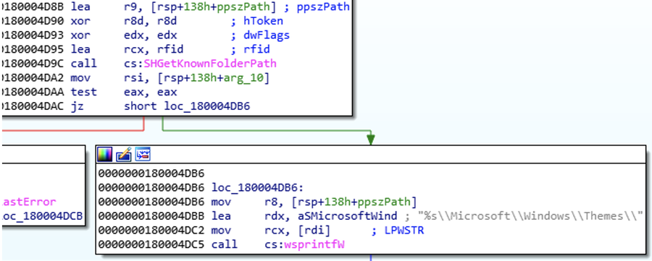This screenshot has height=261, width=652.
Task: Click the rfid operand in lea rcx
Action: (170, 49)
